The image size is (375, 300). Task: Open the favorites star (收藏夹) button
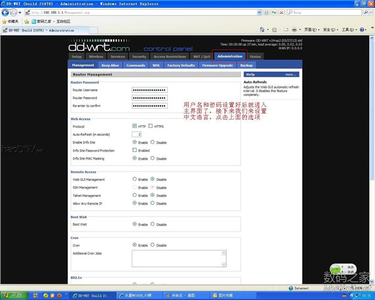10,22
